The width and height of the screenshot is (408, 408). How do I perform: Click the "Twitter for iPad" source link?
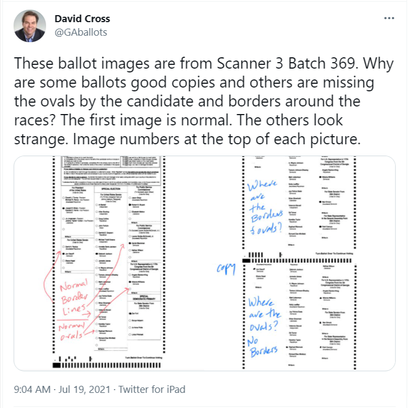pyautogui.click(x=152, y=389)
